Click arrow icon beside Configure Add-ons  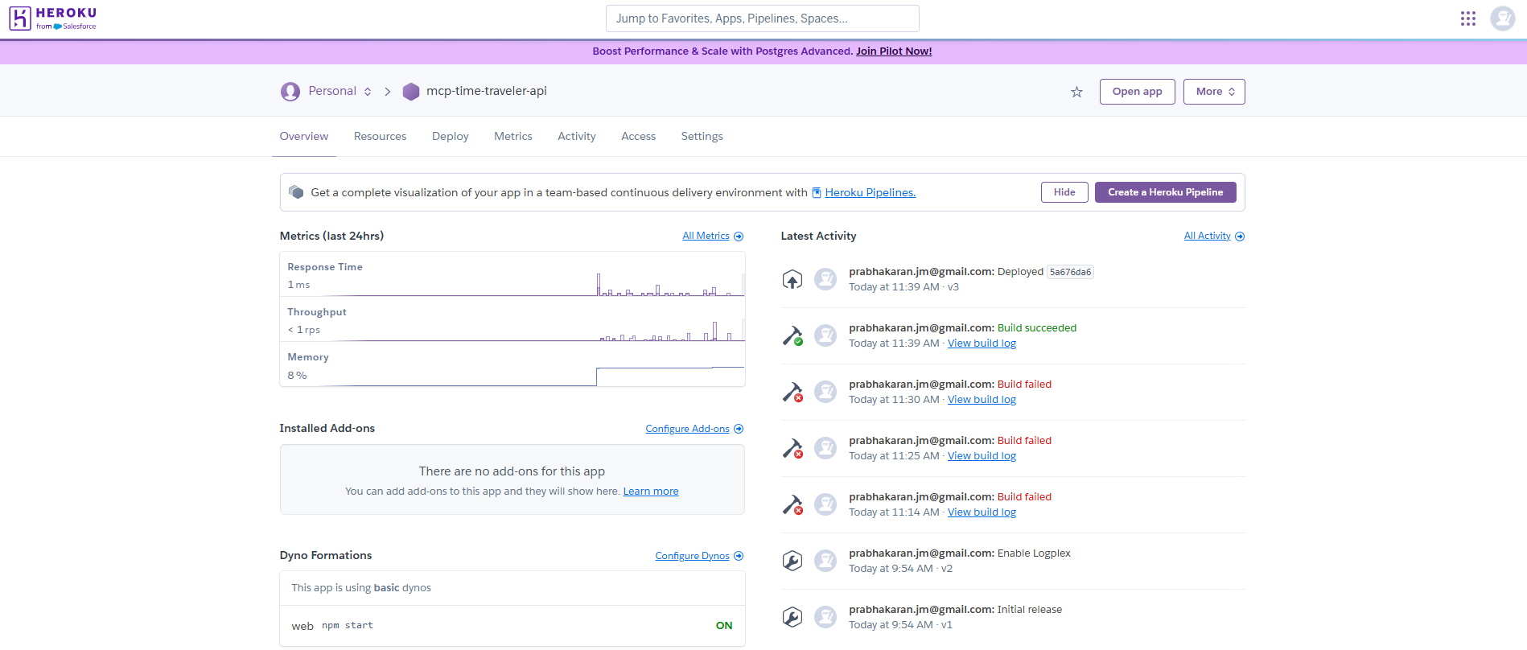(739, 429)
